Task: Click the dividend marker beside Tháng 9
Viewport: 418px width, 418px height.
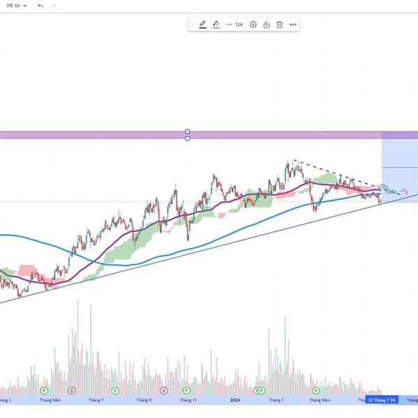Action: pos(164,391)
